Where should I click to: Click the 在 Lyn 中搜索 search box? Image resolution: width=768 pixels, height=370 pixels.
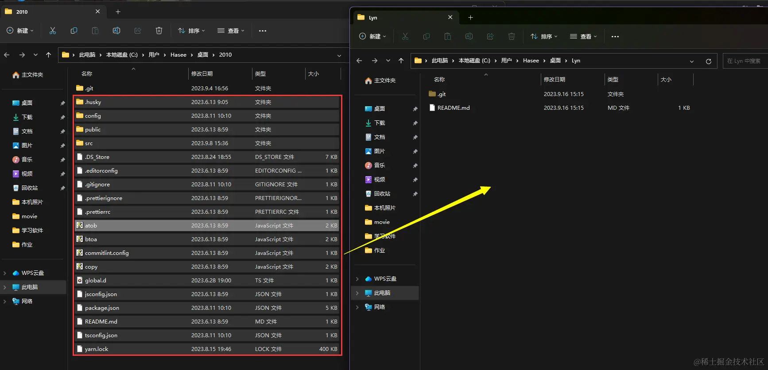coord(745,61)
